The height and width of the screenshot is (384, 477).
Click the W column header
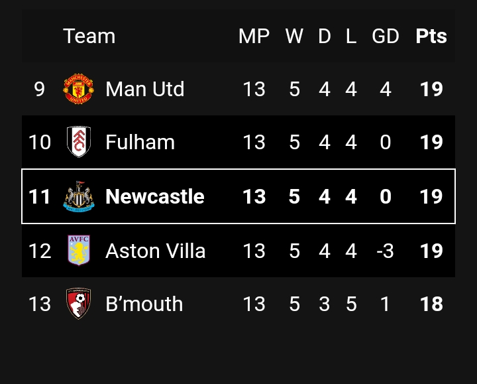pos(294,36)
